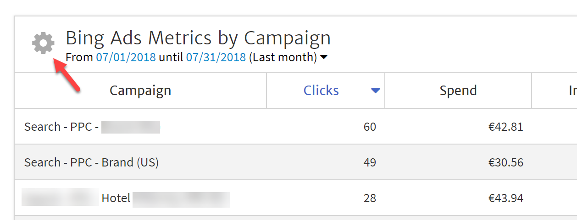Click the 28 clicks cell
The height and width of the screenshot is (220, 577).
click(370, 198)
